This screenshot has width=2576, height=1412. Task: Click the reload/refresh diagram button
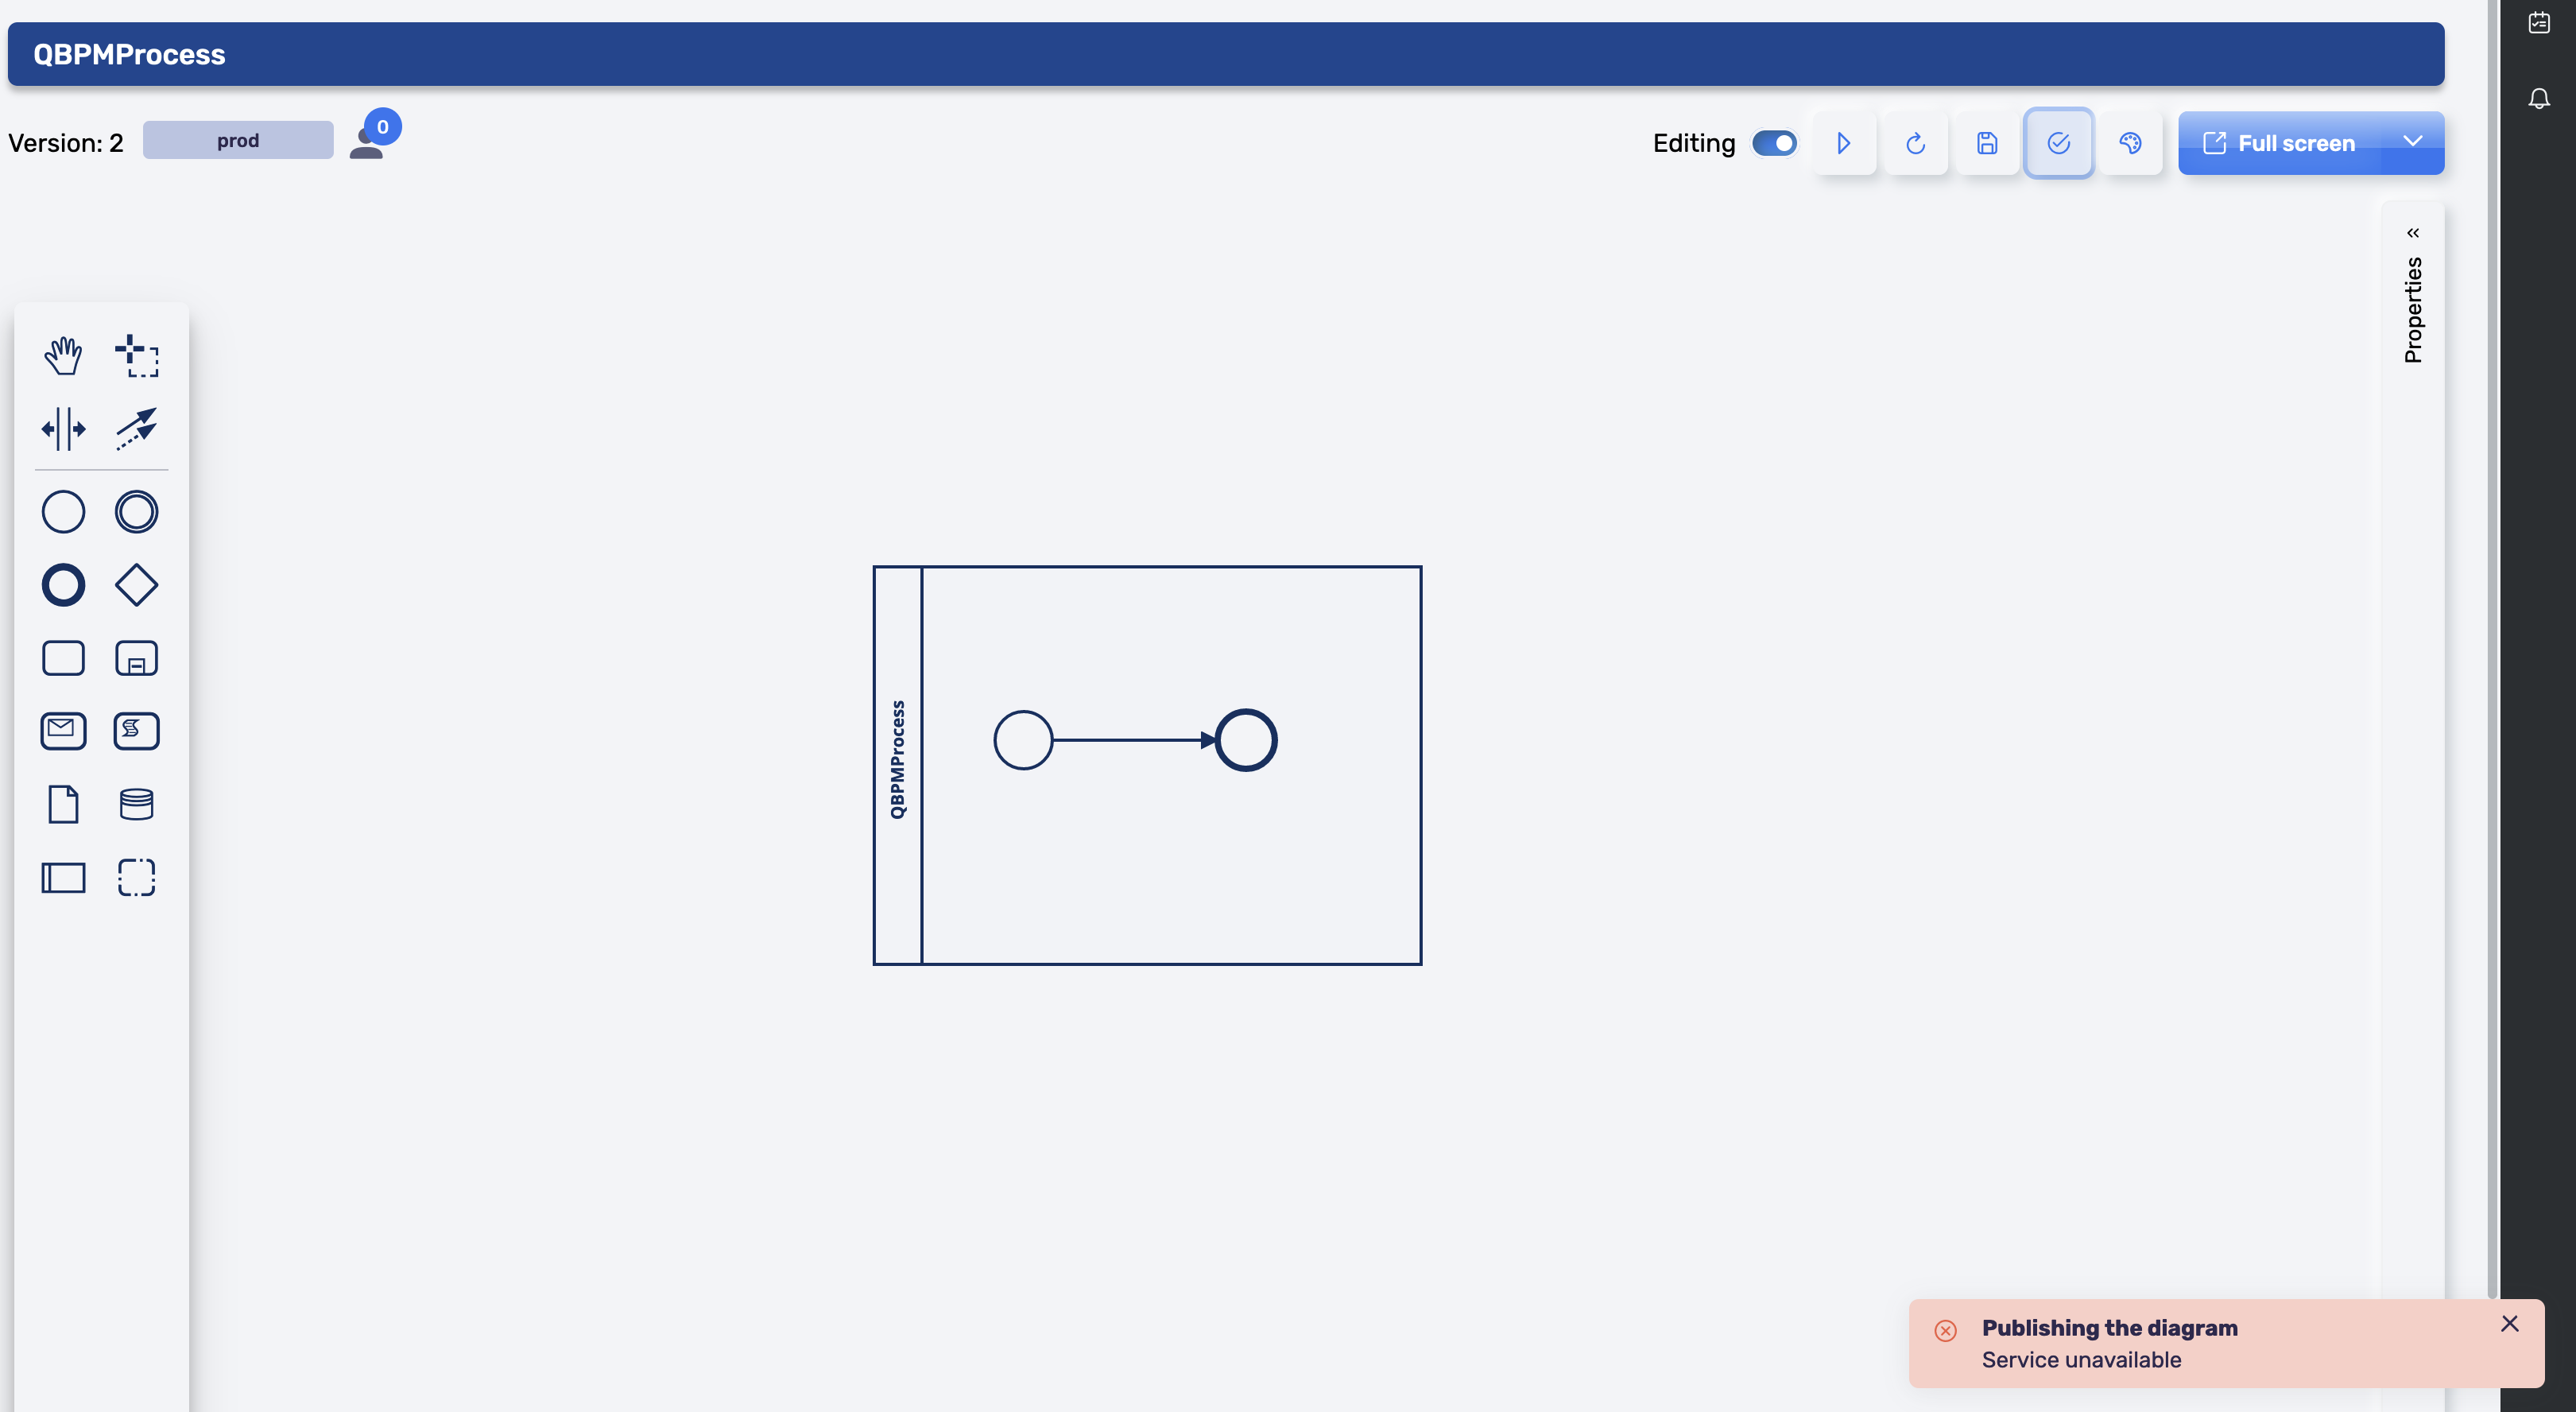coord(1916,142)
